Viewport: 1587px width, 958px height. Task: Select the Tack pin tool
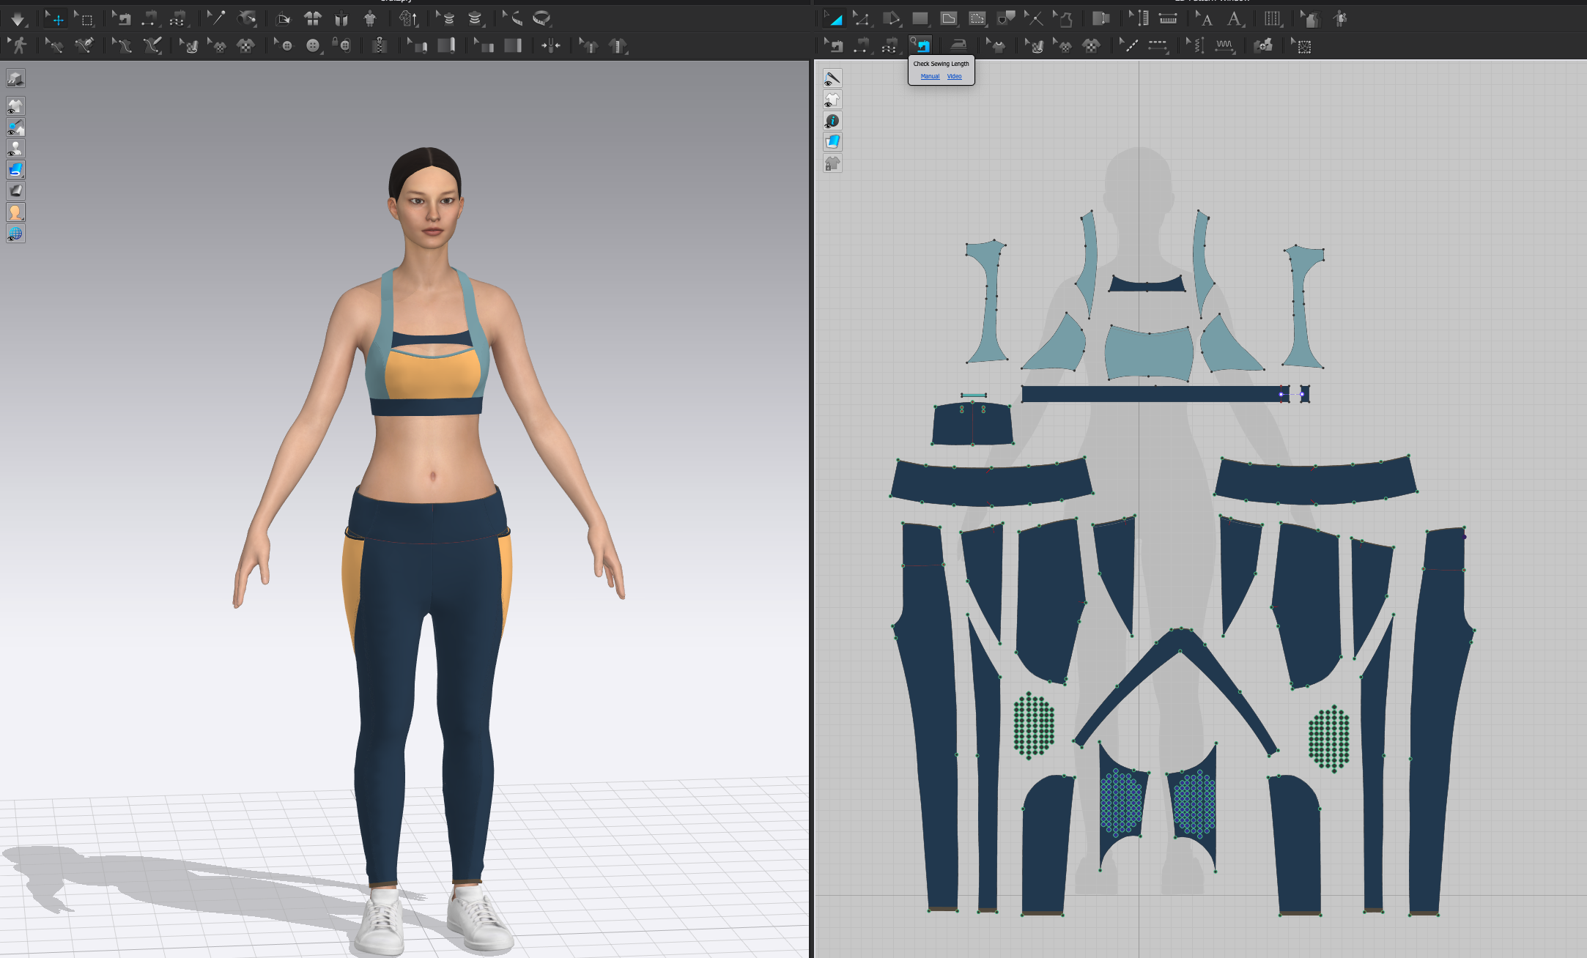pos(216,19)
